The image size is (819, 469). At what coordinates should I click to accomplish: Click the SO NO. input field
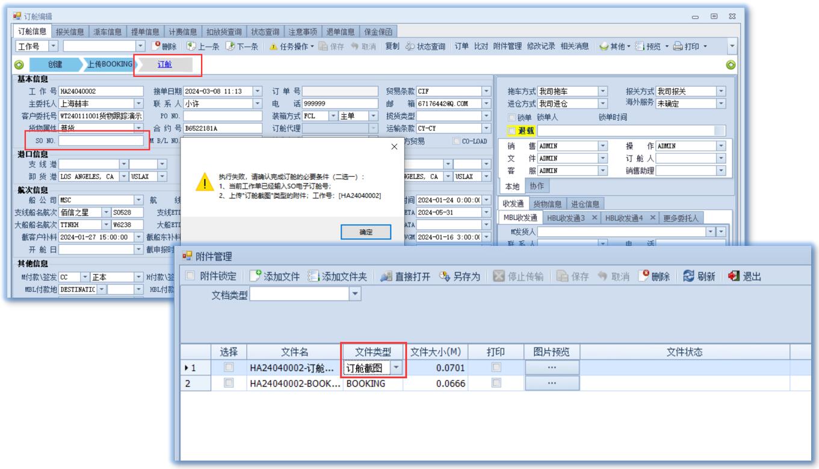pyautogui.click(x=101, y=141)
